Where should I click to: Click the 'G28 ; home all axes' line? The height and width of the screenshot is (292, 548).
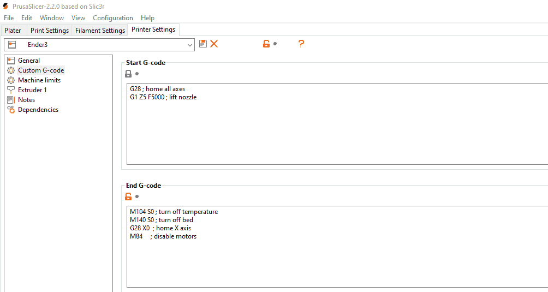(x=158, y=89)
